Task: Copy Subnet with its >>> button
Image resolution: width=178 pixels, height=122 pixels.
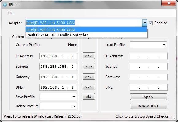Action: click(89, 66)
